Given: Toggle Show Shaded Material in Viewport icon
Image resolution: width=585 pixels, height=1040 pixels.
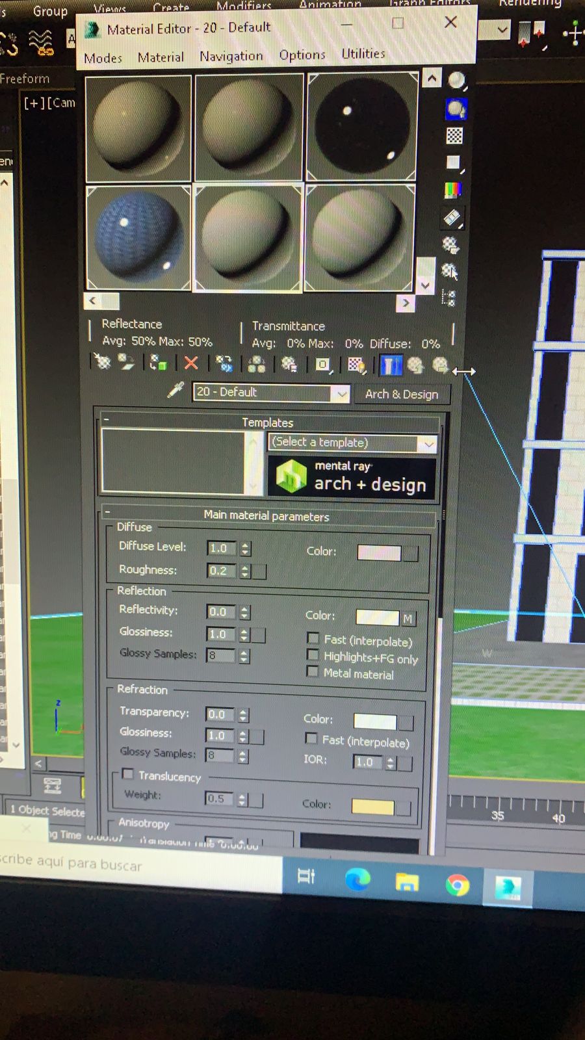Looking at the screenshot, I should [356, 366].
